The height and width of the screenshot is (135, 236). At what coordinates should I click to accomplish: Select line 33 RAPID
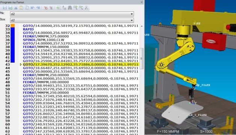click(x=28, y=29)
